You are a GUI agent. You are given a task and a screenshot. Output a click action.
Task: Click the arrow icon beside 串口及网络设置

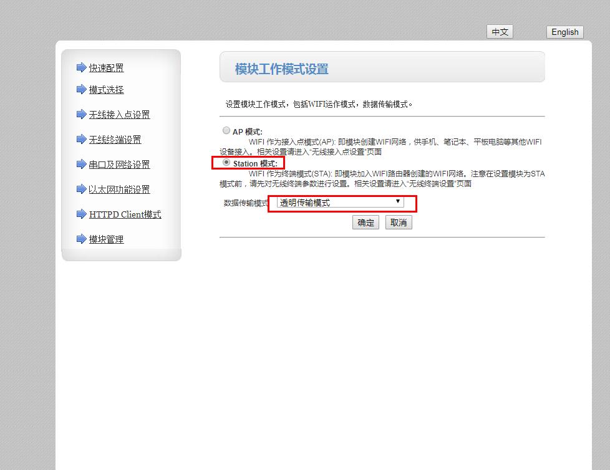click(x=81, y=164)
